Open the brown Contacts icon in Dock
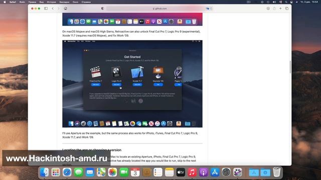The image size is (321, 180). [146, 172]
